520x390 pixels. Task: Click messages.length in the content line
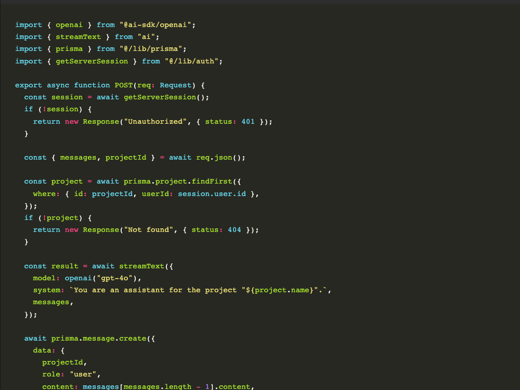(x=158, y=387)
